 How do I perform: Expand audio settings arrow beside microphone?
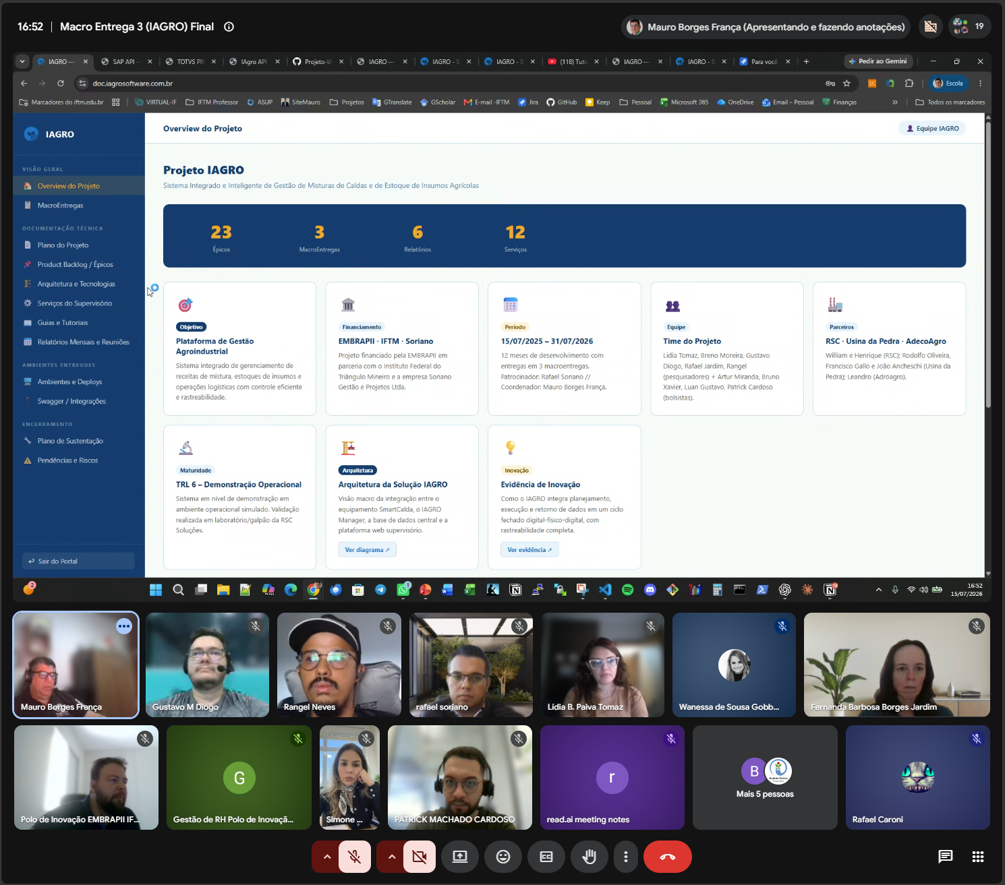326,857
